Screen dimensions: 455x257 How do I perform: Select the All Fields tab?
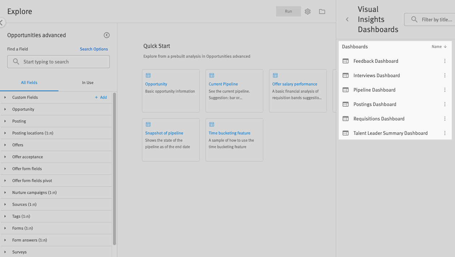[29, 83]
